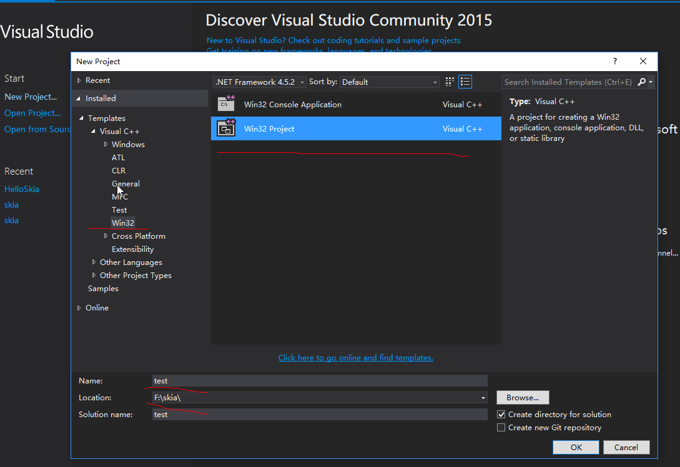Collapse the Visual C++ node
The image size is (680, 467).
(x=93, y=131)
